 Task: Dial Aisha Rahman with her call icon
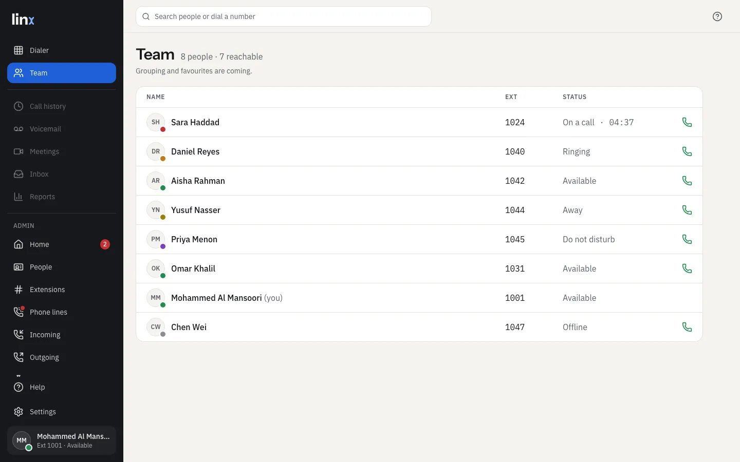tap(687, 181)
